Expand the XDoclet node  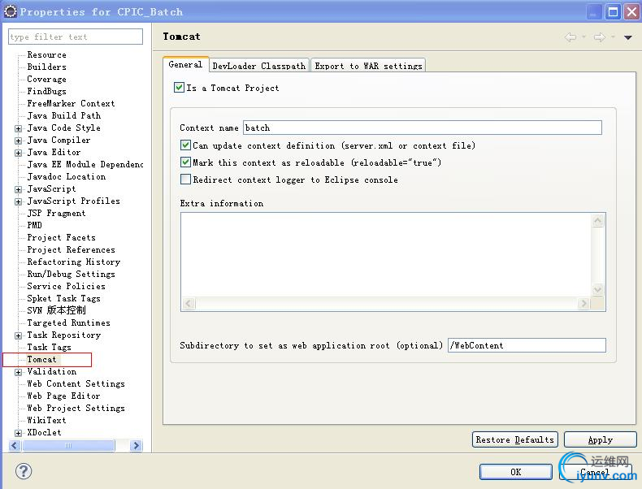(18, 433)
